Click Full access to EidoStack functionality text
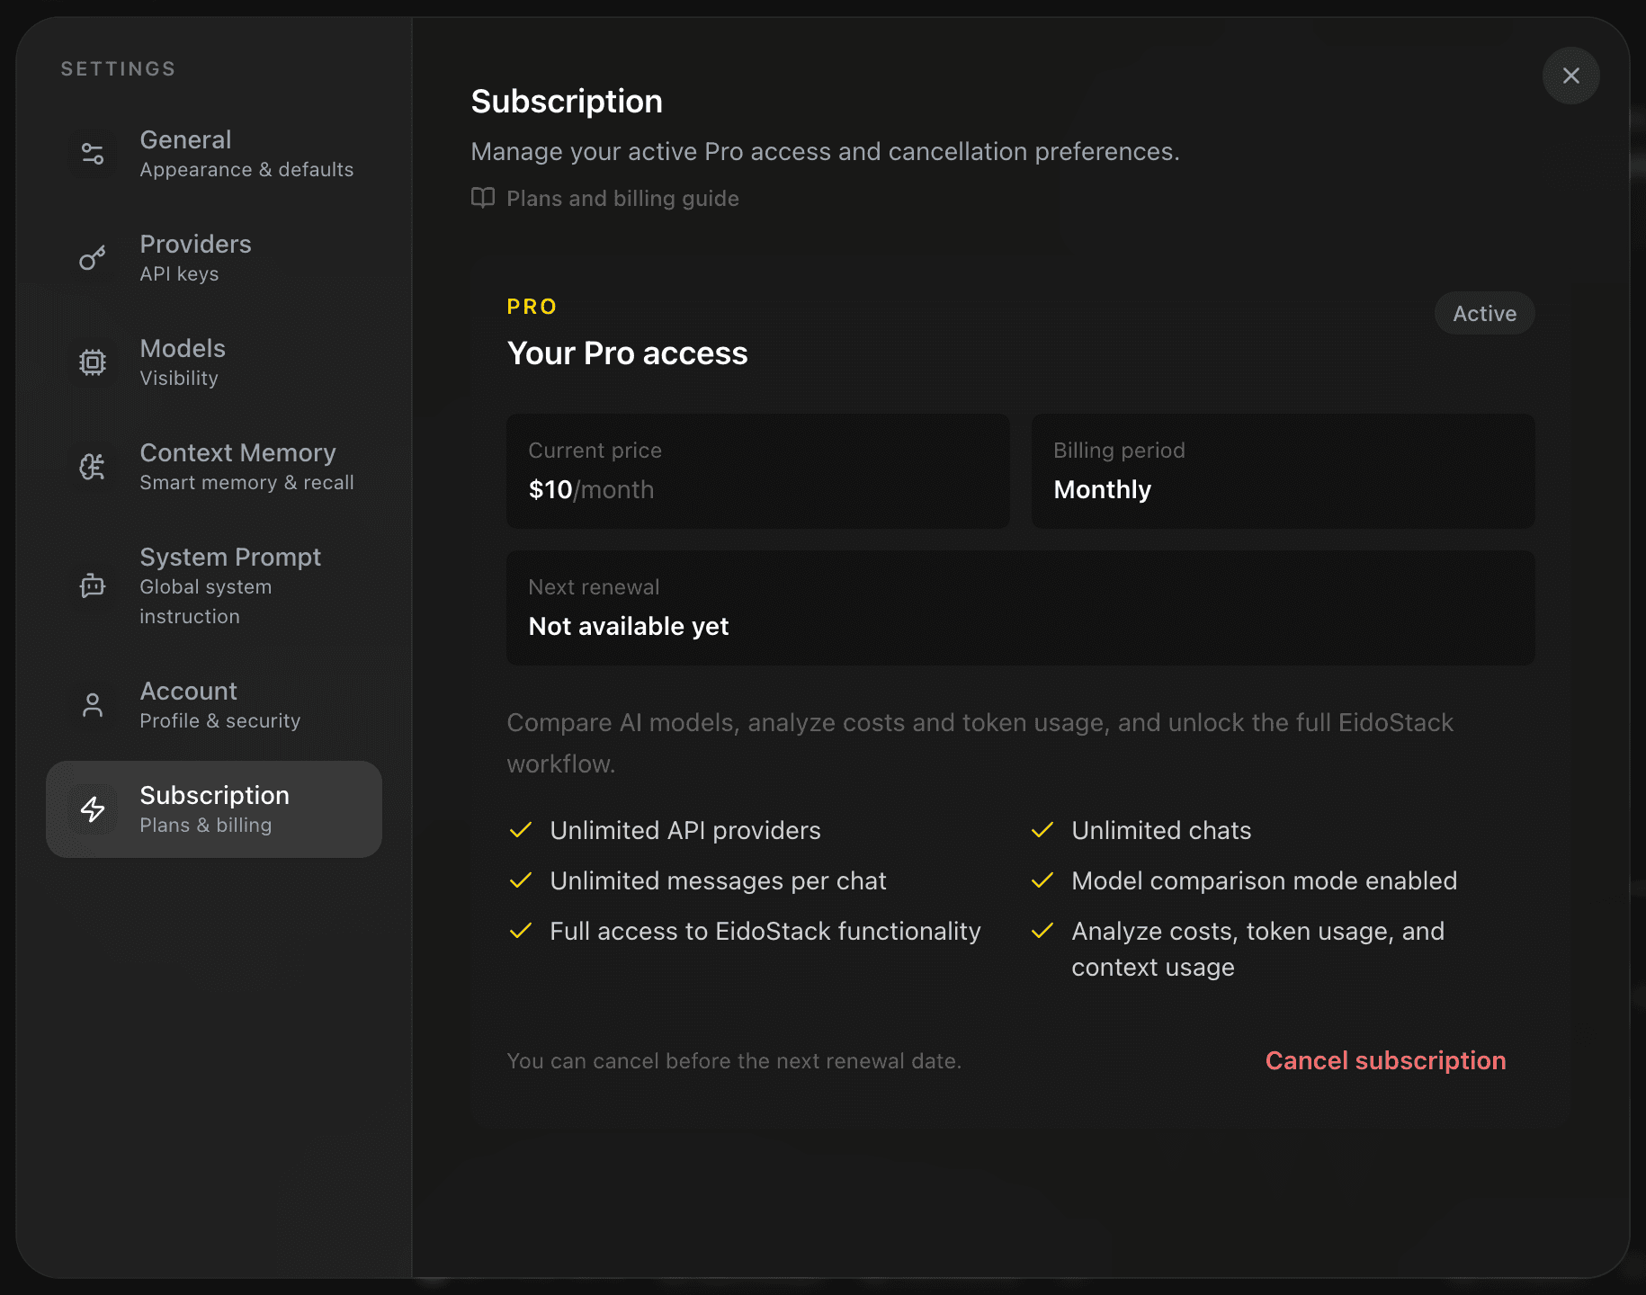Viewport: 1646px width, 1295px height. coord(765,931)
